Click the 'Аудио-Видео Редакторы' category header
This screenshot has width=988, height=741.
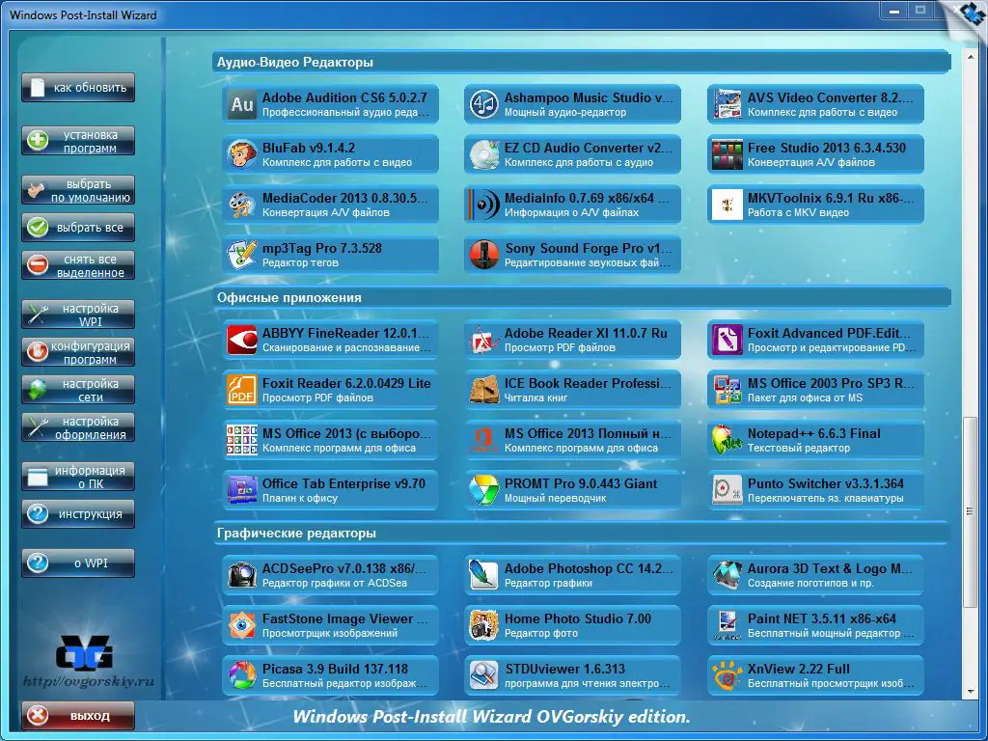[x=581, y=63]
